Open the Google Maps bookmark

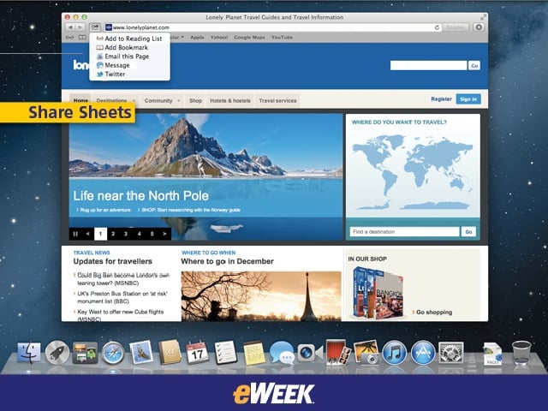pyautogui.click(x=249, y=38)
